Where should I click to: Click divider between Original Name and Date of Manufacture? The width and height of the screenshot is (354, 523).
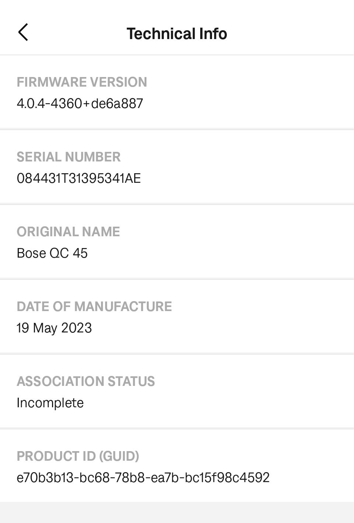click(x=177, y=279)
